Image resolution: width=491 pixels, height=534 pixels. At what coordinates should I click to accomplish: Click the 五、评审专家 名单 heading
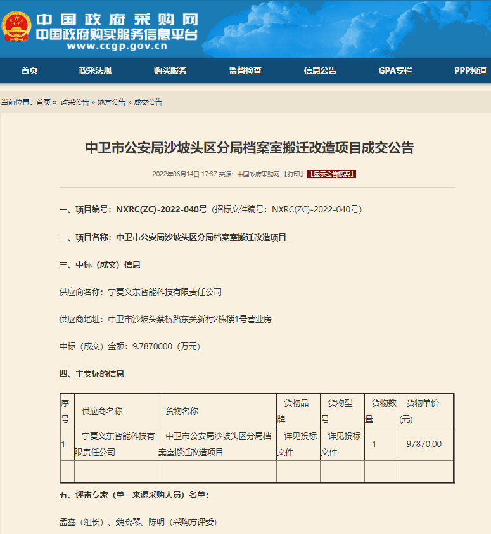(134, 495)
